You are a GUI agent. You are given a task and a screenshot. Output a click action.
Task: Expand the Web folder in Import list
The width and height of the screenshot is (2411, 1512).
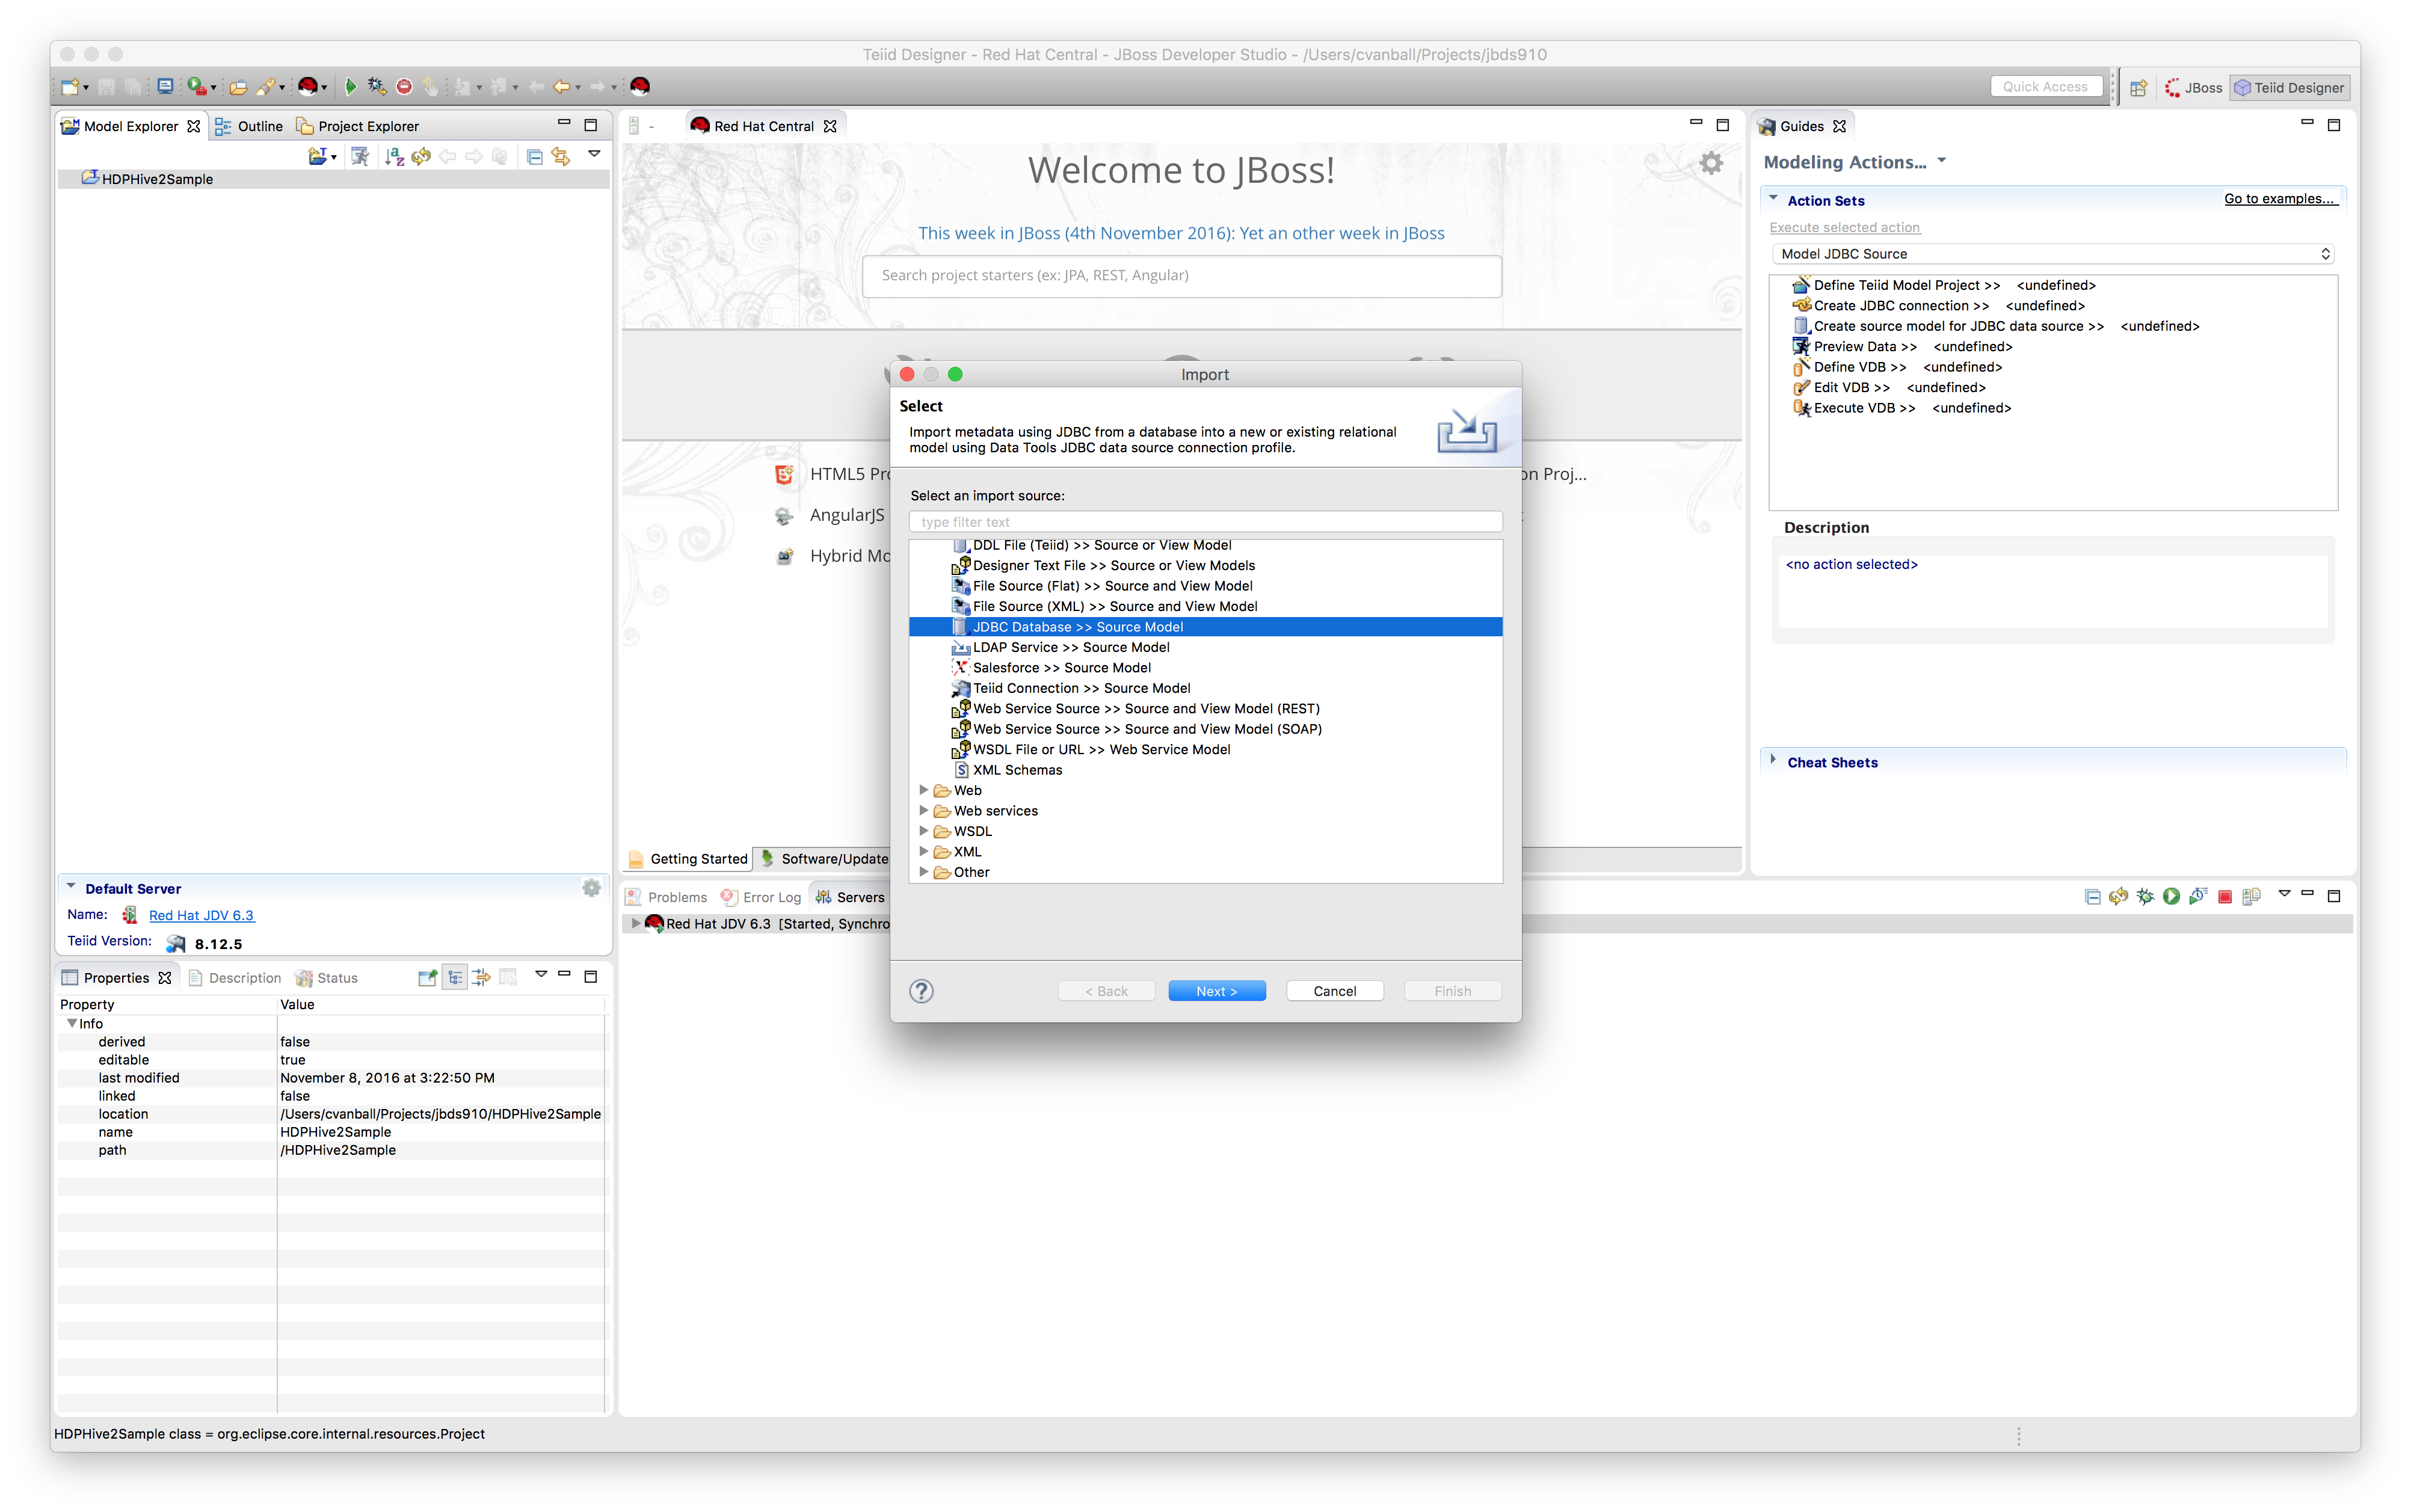coord(923,790)
